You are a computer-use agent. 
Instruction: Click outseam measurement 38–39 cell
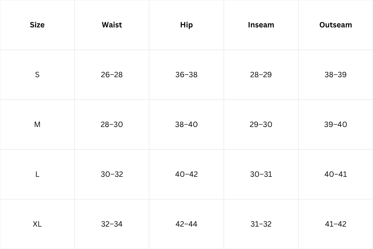[336, 75]
